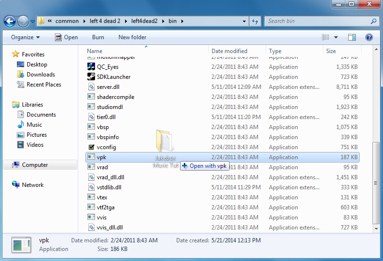Select the vbspinfo application icon
Image resolution: width=383 pixels, height=261 pixels.
tap(91, 137)
